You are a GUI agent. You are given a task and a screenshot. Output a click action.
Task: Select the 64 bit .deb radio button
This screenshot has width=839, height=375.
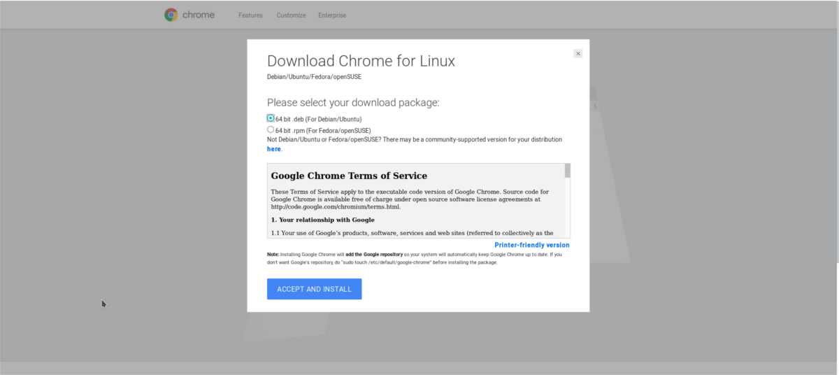[271, 118]
